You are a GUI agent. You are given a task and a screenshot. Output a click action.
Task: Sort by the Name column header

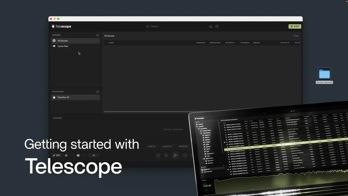point(111,43)
